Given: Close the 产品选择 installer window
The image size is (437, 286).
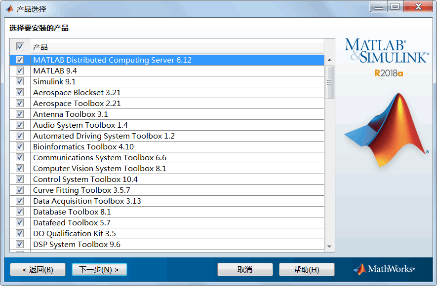Looking at the screenshot, I should (x=418, y=7).
